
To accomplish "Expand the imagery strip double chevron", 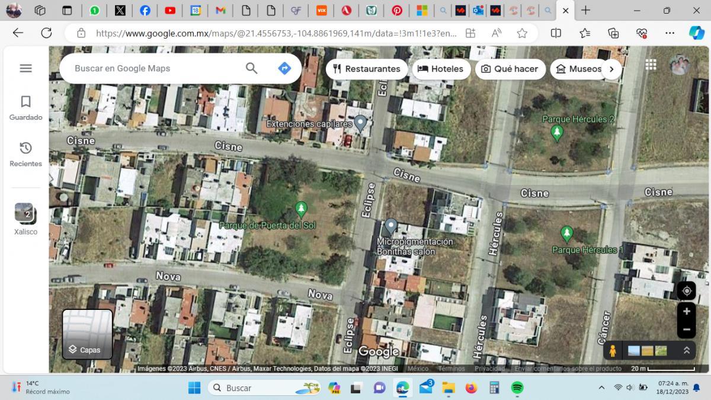I will pyautogui.click(x=686, y=350).
